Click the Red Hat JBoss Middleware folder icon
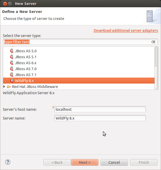 (x=9, y=87)
